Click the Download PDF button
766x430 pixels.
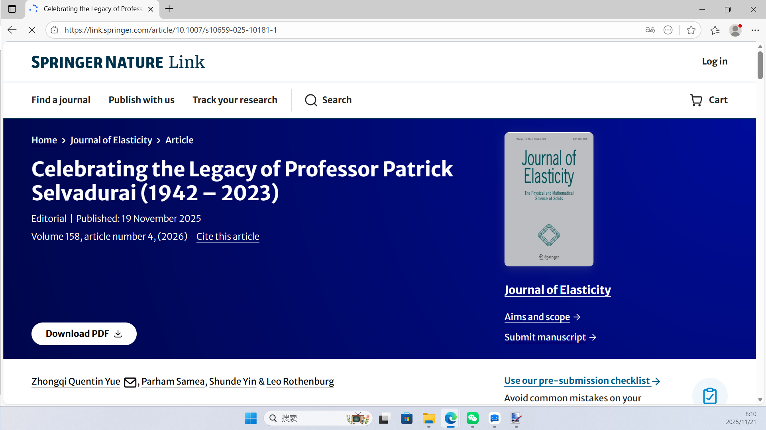pos(84,334)
